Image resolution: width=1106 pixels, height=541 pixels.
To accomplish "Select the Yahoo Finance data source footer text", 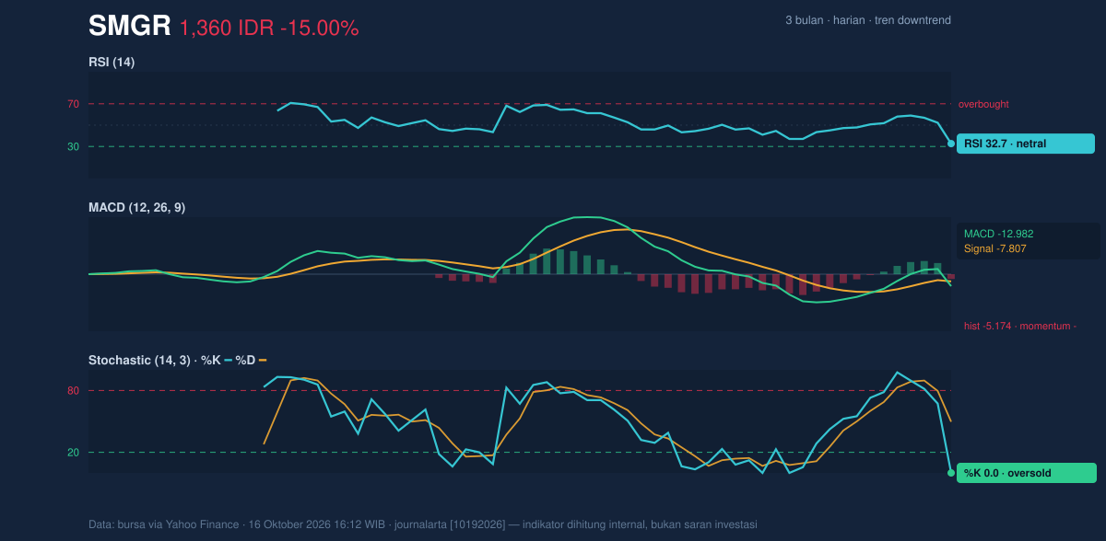I will coord(423,524).
